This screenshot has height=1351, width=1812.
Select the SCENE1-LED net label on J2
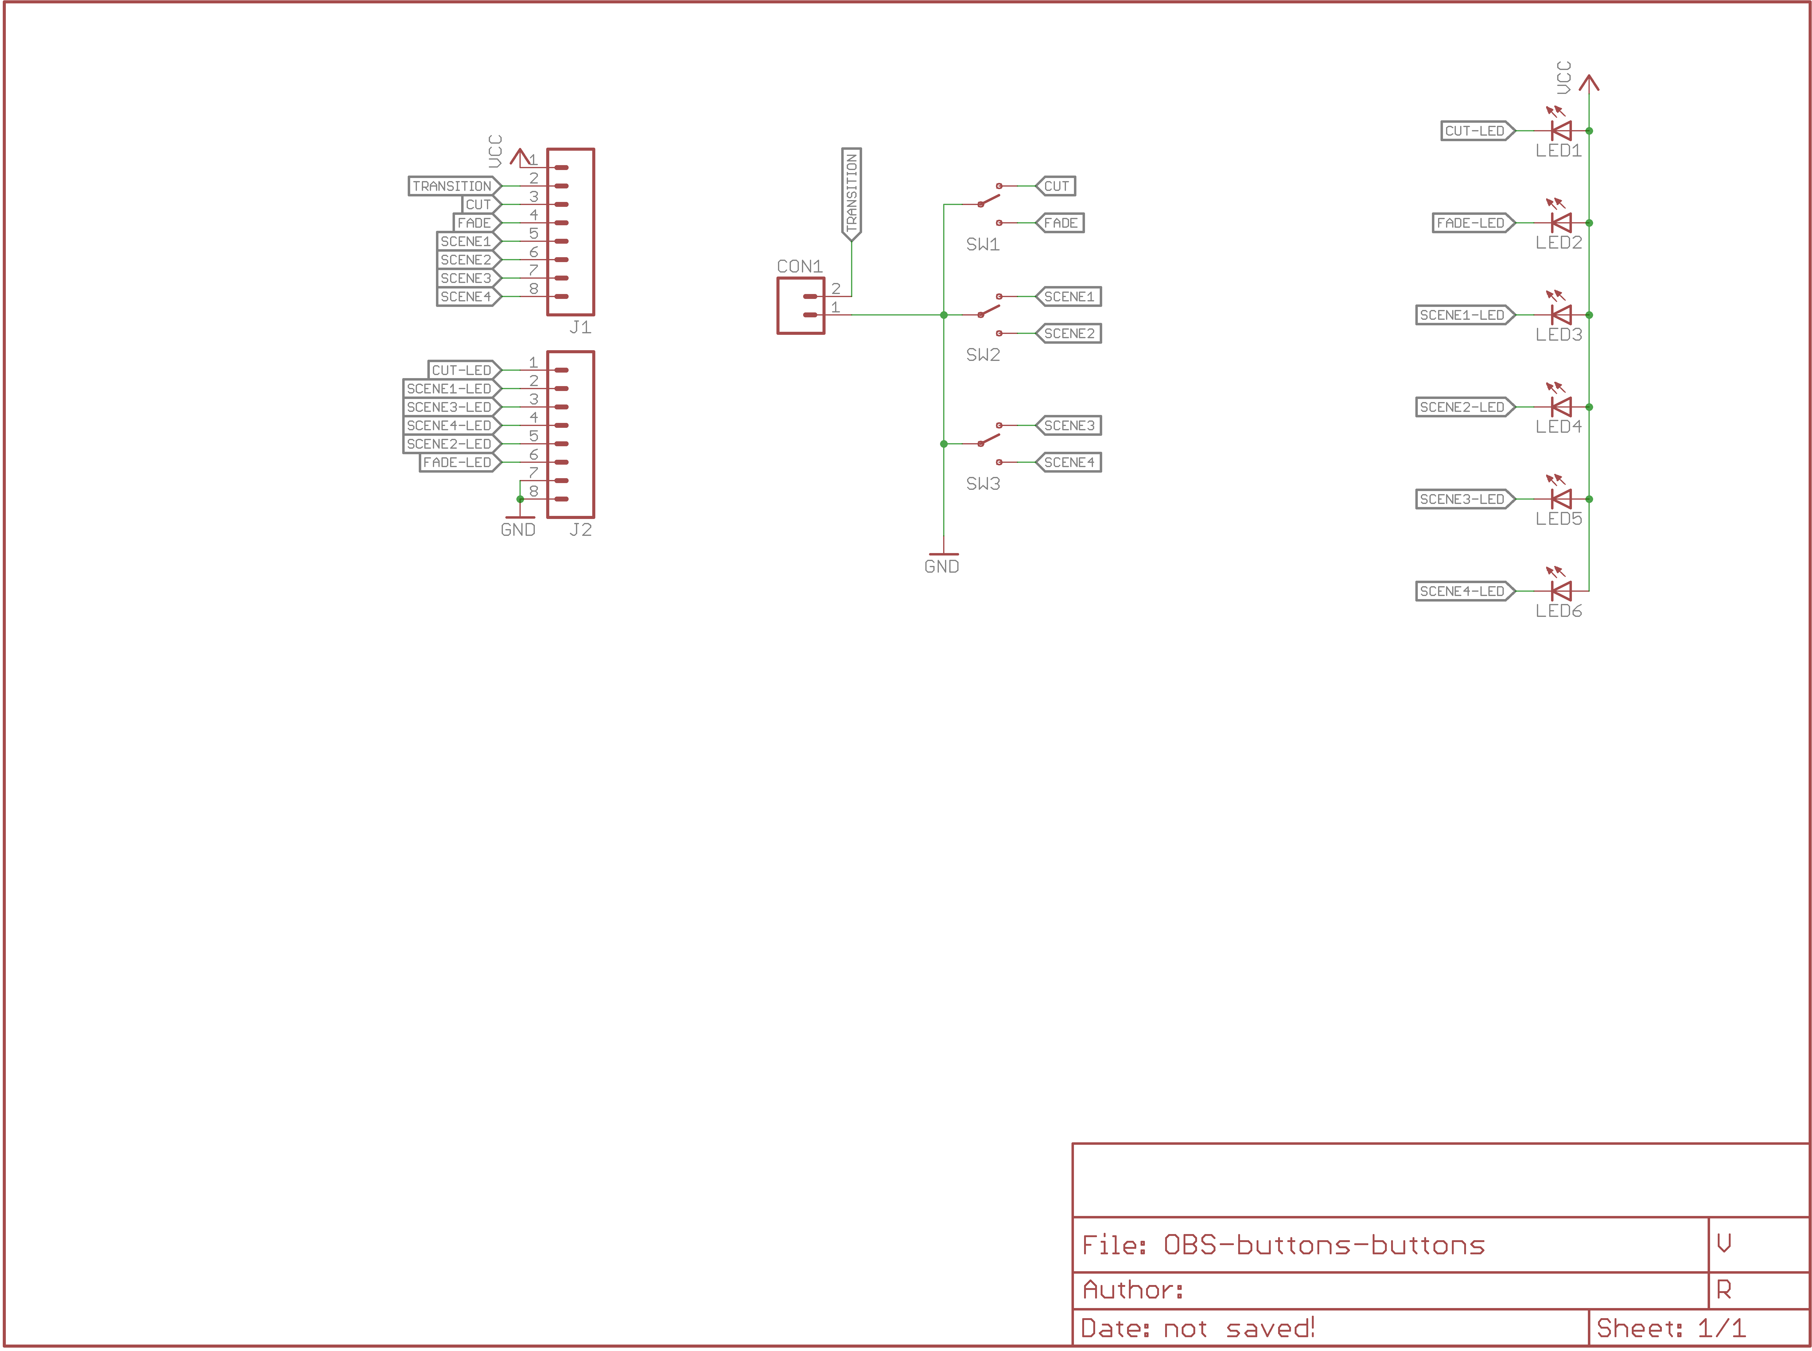click(453, 389)
